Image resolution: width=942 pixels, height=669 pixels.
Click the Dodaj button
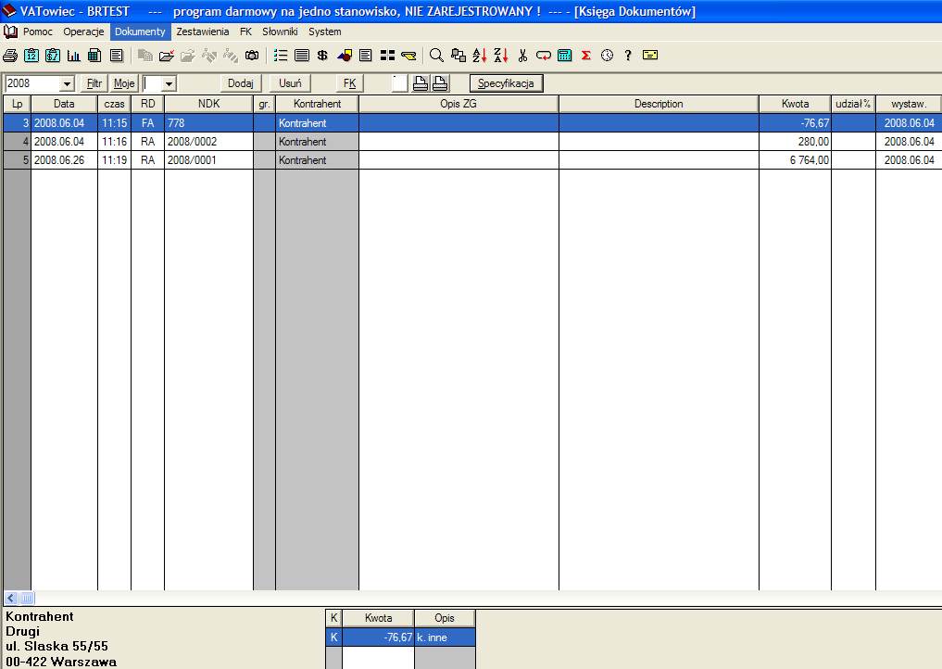coord(241,83)
